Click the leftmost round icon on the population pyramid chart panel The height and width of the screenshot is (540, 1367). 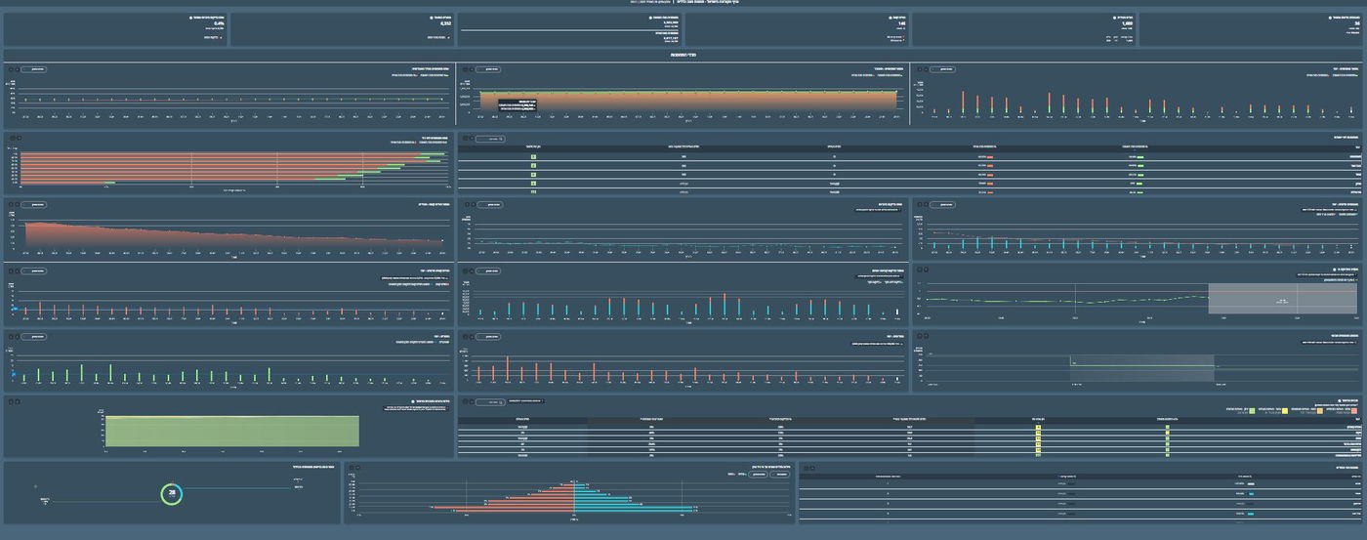351,468
